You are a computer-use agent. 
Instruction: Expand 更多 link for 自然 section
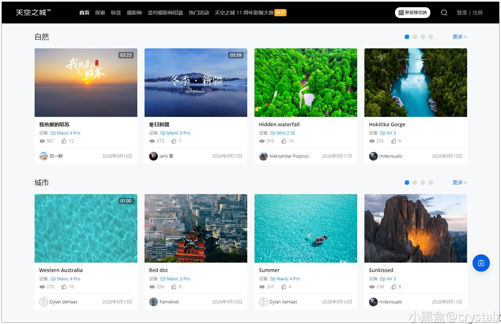tap(460, 37)
